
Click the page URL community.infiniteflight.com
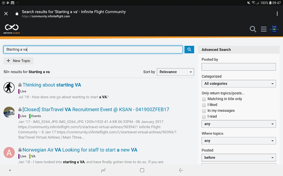coord(46,17)
